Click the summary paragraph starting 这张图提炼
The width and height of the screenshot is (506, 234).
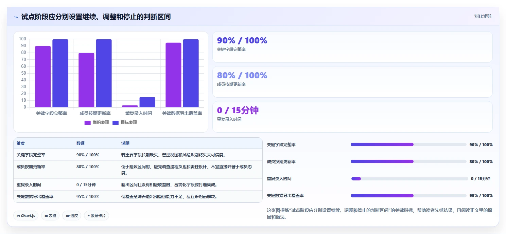pos(380,214)
